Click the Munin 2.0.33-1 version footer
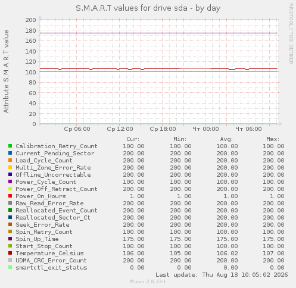This screenshot has height=288, width=296. click(x=148, y=281)
